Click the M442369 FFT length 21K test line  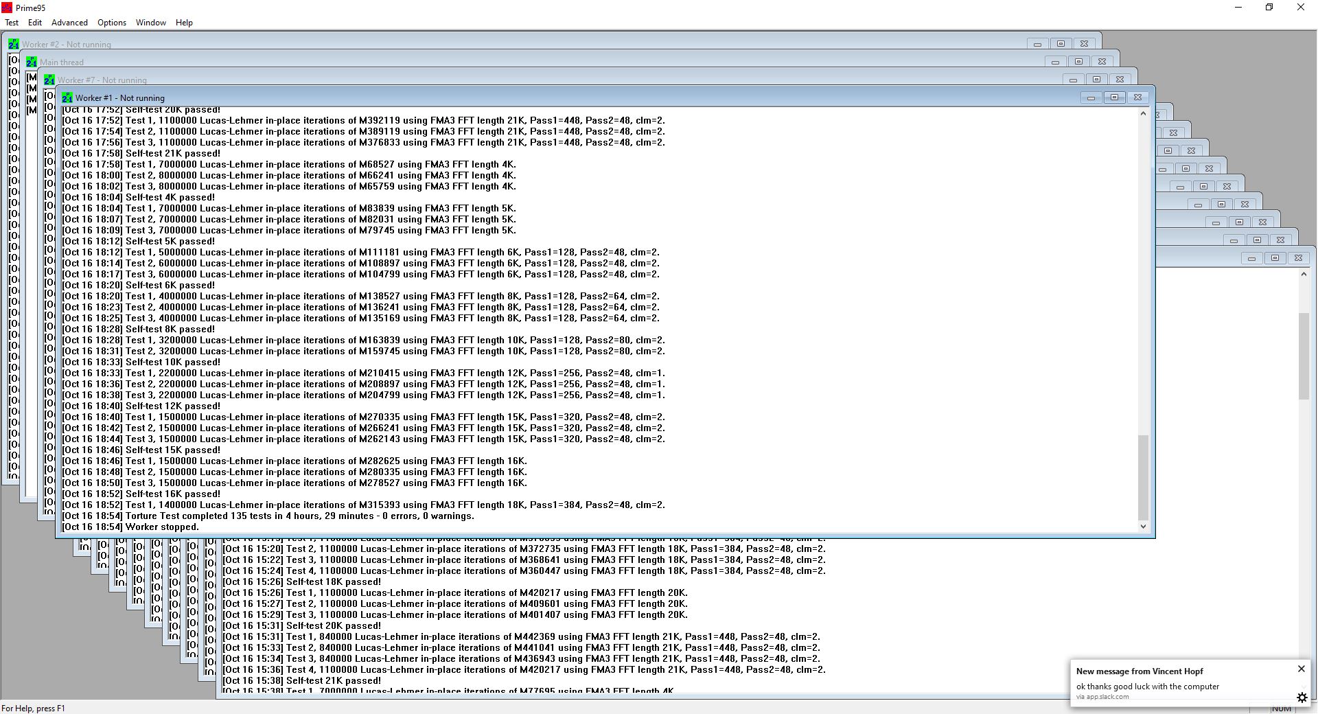[x=521, y=636]
